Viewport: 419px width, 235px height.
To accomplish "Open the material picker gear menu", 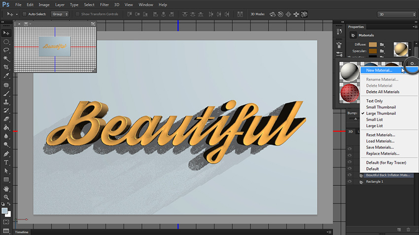I will [x=412, y=64].
